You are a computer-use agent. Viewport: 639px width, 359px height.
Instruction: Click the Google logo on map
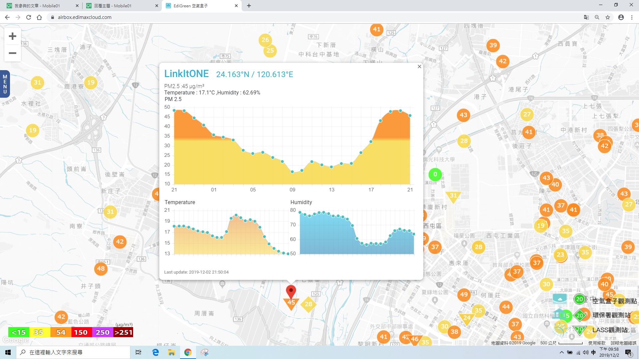point(16,340)
